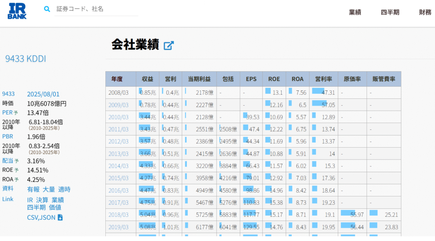Open the sidebar 四半期 link
This screenshot has width=435, height=241.
point(37,207)
